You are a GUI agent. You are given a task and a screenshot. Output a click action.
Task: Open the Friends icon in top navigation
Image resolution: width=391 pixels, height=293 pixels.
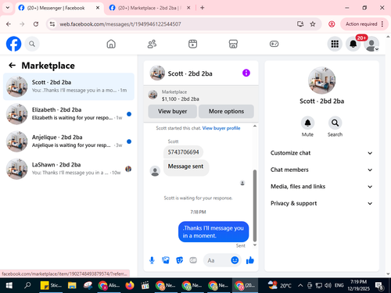152,44
